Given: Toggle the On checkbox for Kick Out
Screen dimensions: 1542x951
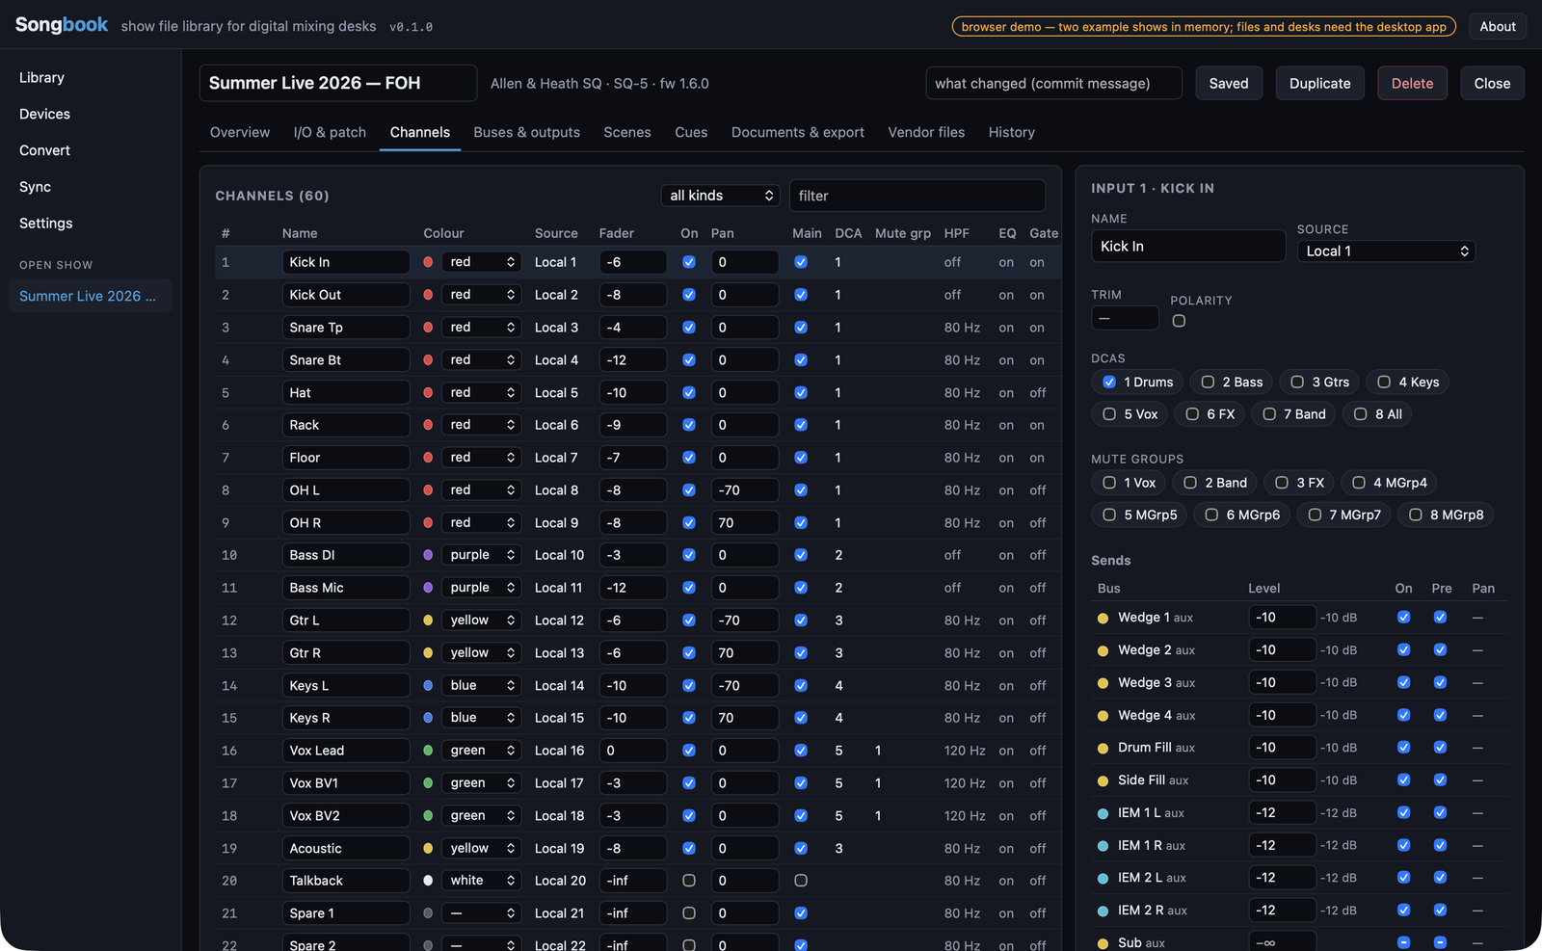Looking at the screenshot, I should 689,295.
